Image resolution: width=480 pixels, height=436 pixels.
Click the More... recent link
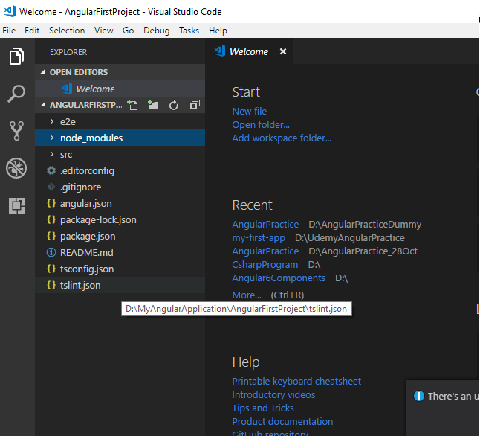(247, 295)
